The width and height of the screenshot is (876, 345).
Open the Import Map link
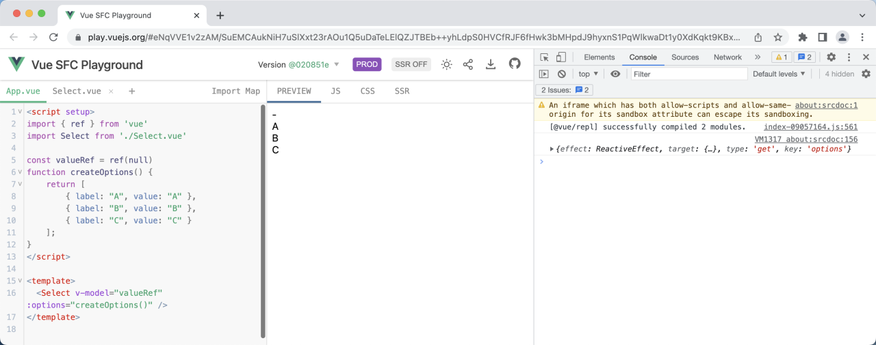(x=235, y=91)
